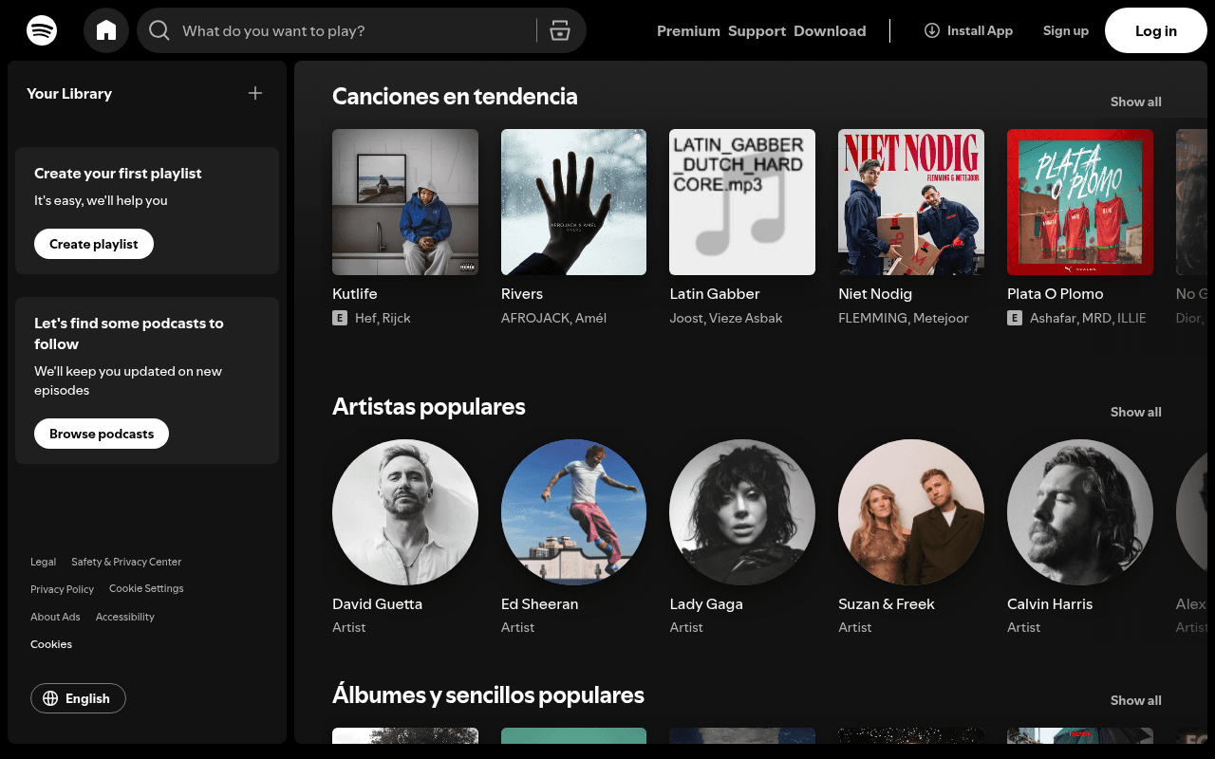Open the Download menu item
The image size is (1215, 759).
[830, 30]
